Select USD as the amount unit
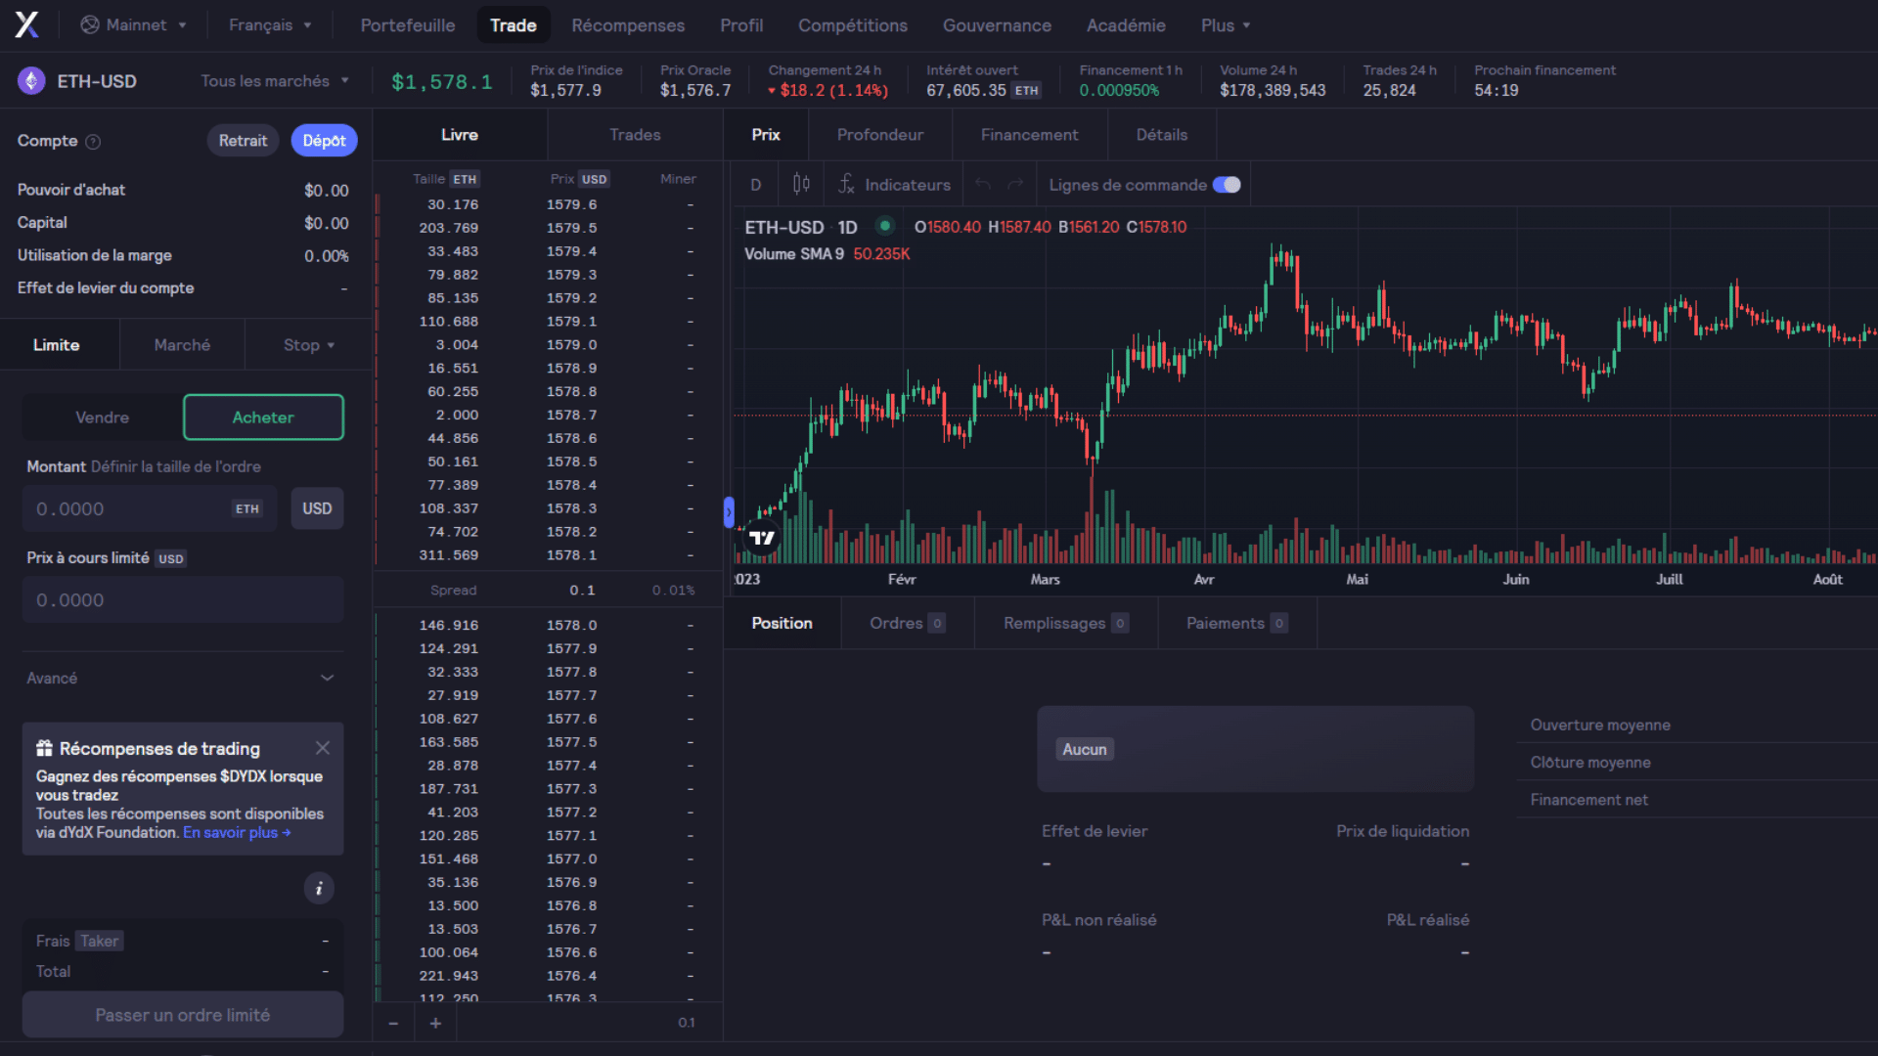This screenshot has width=1878, height=1056. click(x=316, y=507)
